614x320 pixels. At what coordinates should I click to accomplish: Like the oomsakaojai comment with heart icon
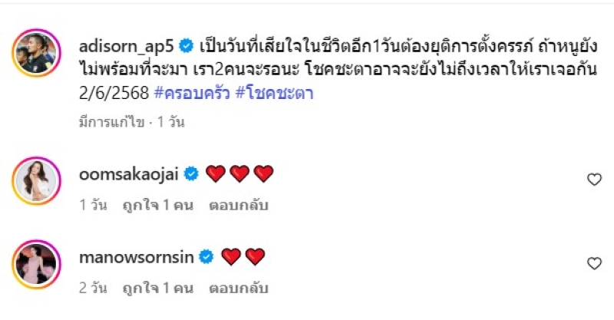[x=593, y=180]
